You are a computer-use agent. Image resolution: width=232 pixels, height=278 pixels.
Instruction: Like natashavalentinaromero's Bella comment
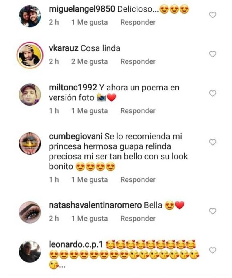(213, 211)
